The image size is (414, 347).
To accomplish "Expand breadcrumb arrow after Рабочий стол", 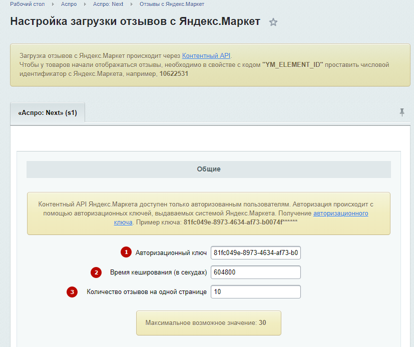I will [x=53, y=4].
